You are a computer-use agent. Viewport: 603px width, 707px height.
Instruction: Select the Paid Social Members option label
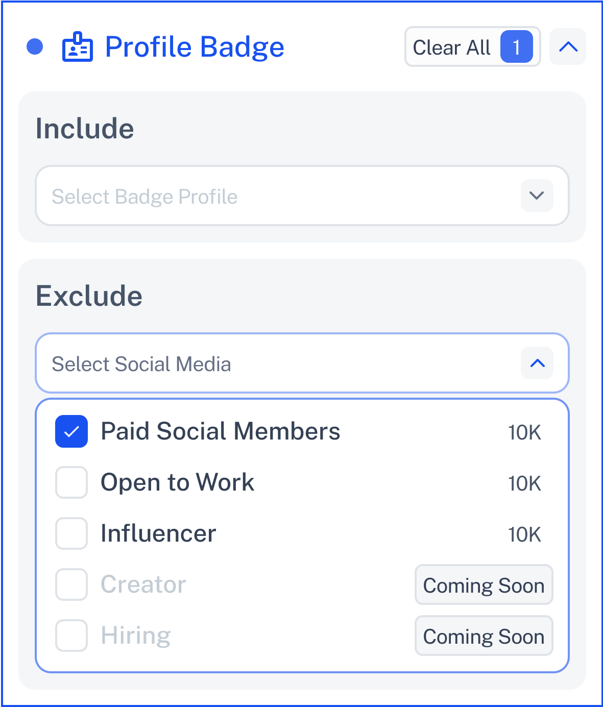point(221,431)
